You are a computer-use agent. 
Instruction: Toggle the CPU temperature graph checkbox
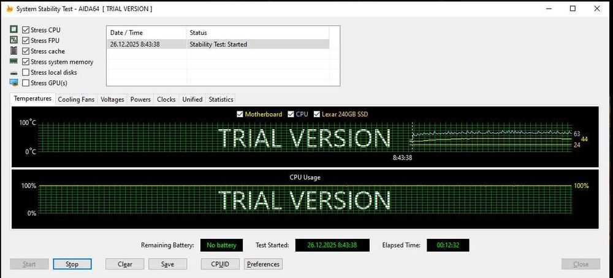point(291,114)
